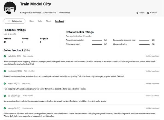164x120 pixels.
Task: Click the green positive icon beside trenap-38
Action: pos(5,108)
